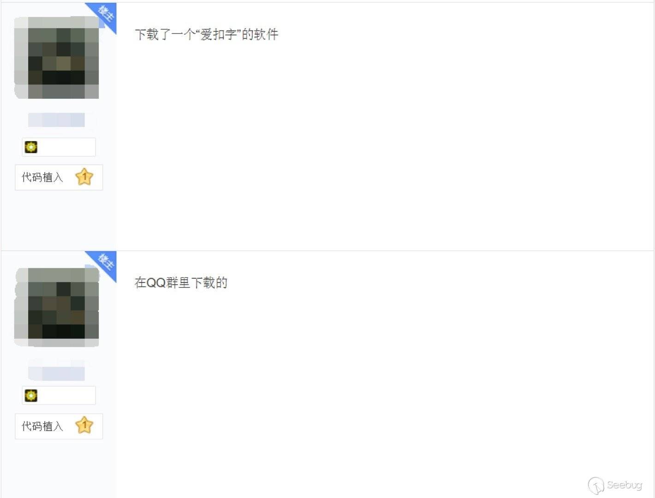Click the yellow flower badge in second post
The height and width of the screenshot is (498, 655).
31,396
